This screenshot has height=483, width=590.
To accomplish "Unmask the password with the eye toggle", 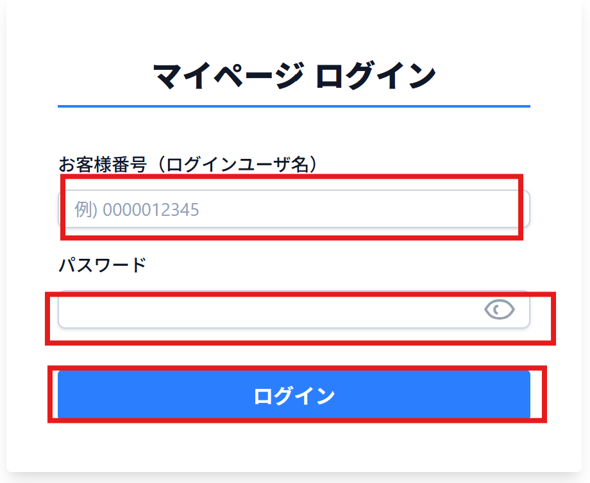I will pos(500,310).
